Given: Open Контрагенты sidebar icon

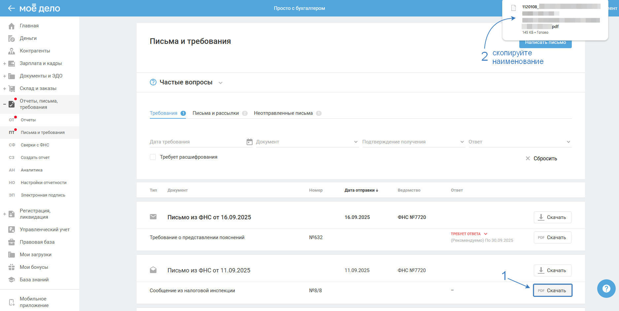Looking at the screenshot, I should [x=12, y=51].
